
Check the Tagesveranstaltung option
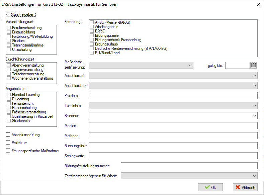pos(9,70)
